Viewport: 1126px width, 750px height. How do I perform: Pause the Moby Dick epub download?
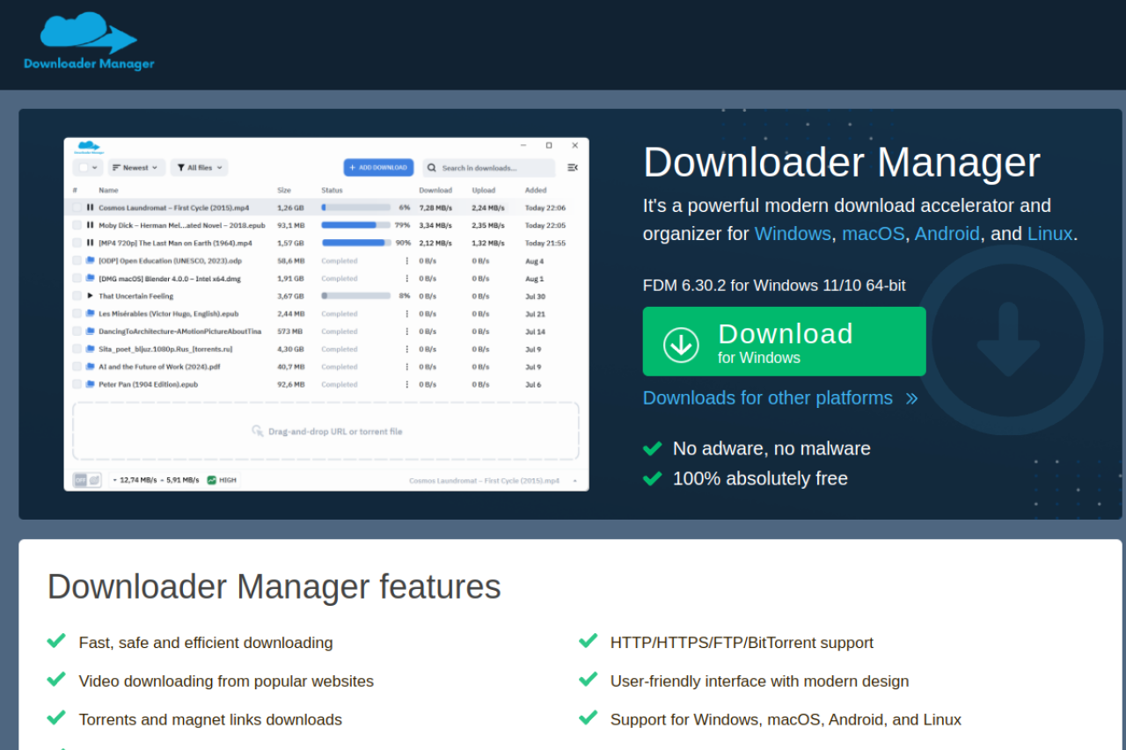coord(90,225)
